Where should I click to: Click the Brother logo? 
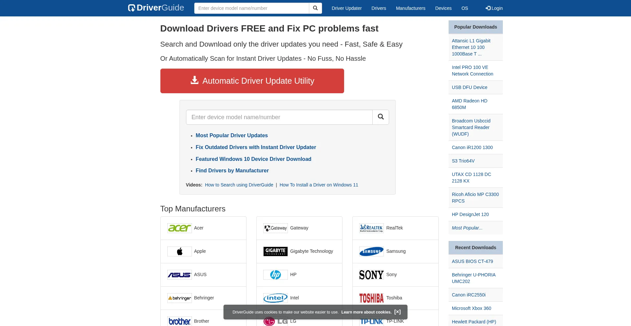click(x=179, y=321)
